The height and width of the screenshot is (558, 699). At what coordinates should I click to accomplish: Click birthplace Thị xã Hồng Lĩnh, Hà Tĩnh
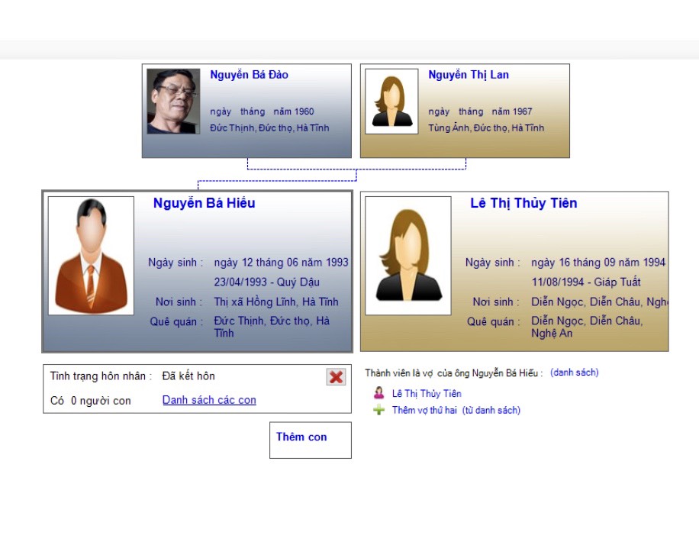pos(276,302)
